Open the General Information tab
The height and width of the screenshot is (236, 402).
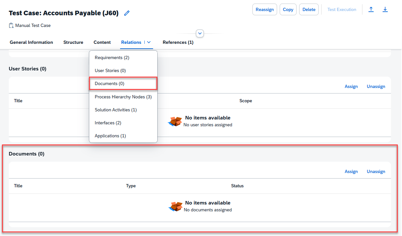click(x=31, y=42)
